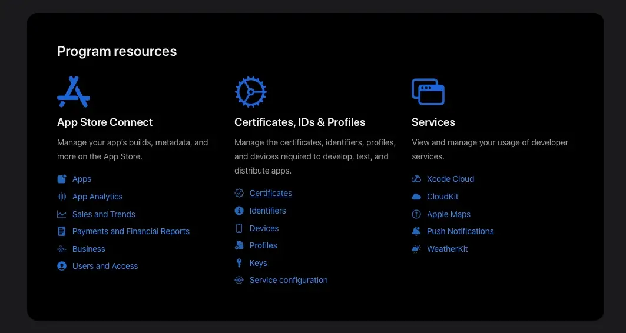Click the weather icon beside WeatherKit
Viewport: 626px width, 333px height.
416,249
